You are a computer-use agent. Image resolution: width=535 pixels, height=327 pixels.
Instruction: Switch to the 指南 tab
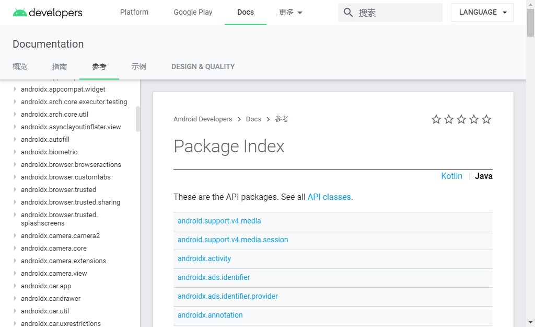coord(60,66)
